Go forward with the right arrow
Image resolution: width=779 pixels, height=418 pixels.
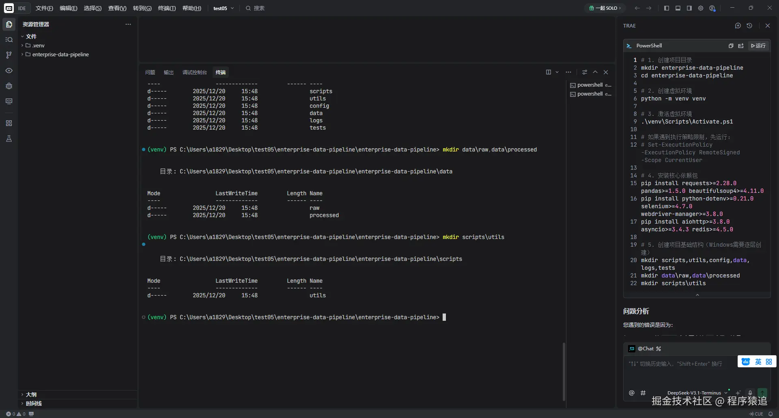pos(649,8)
